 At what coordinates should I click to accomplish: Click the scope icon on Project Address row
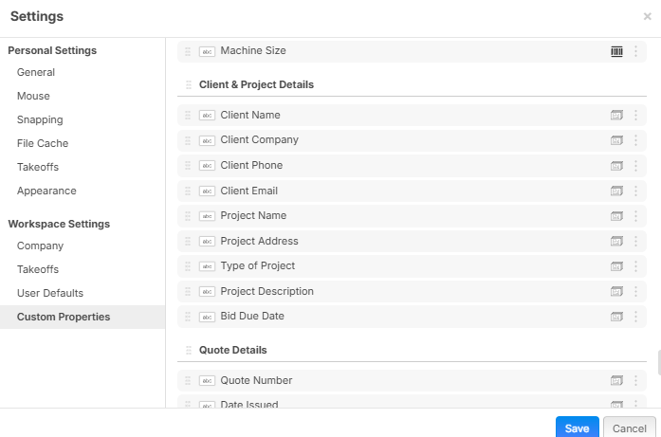[616, 241]
